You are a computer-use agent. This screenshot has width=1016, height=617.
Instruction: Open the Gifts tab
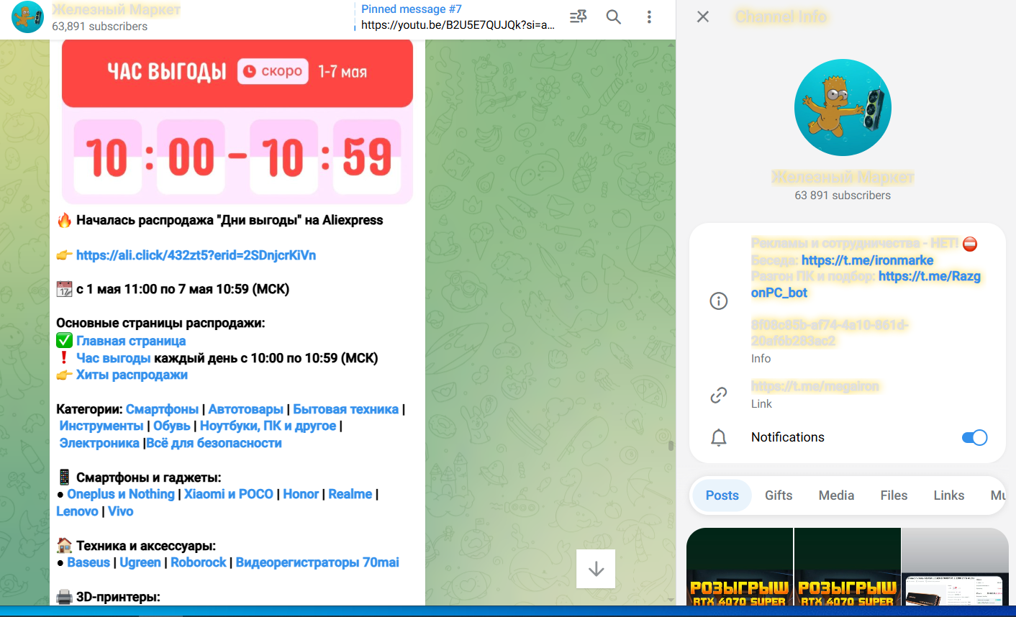779,495
